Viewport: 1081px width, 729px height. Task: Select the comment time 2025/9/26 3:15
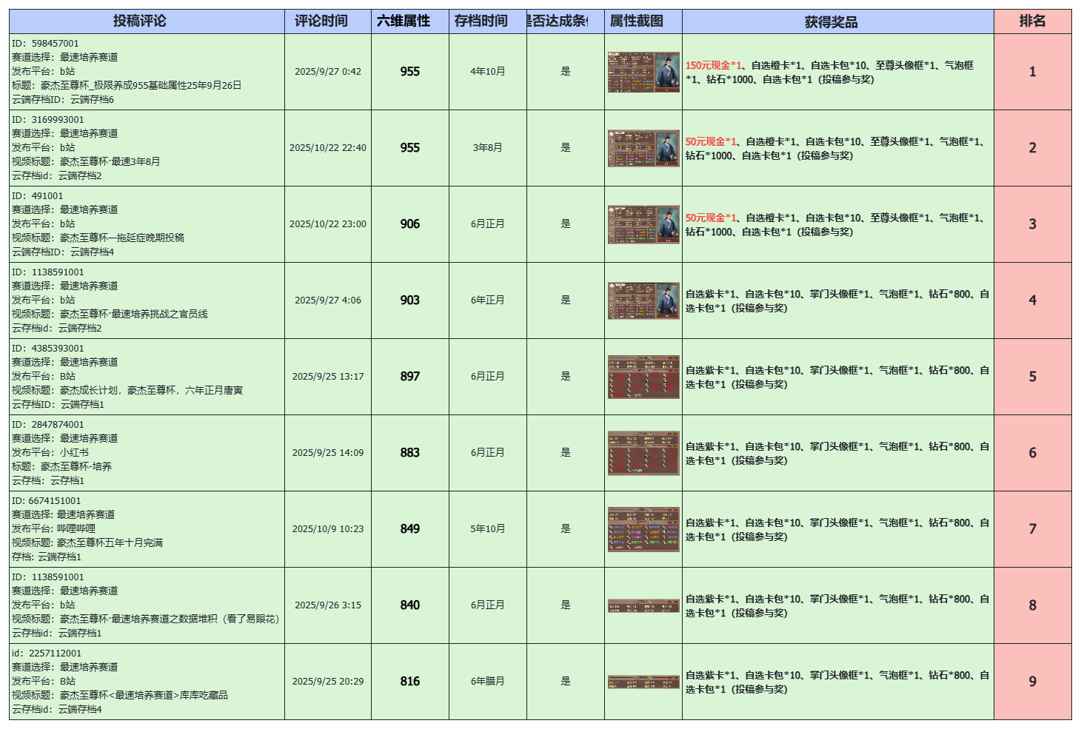[x=328, y=605]
